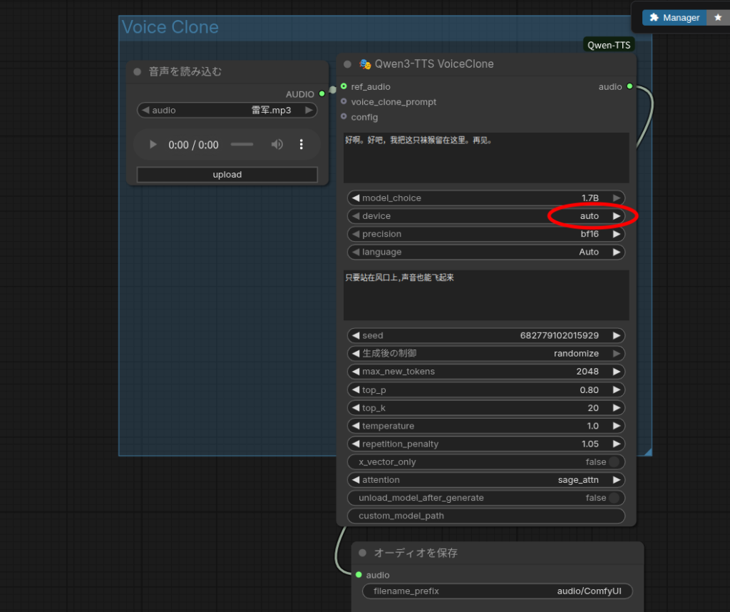Viewport: 730px width, 612px height.
Task: Click the upload button
Action: (227, 175)
